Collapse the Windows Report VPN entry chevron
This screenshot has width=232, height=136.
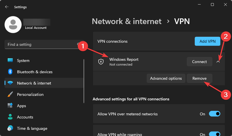tap(218, 62)
